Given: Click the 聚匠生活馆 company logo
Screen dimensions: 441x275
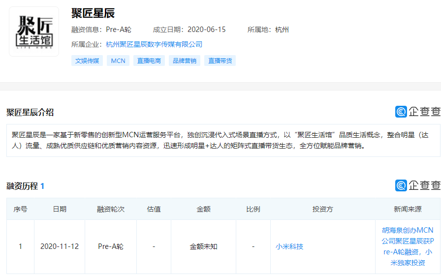Looking at the screenshot, I should pos(34,31).
